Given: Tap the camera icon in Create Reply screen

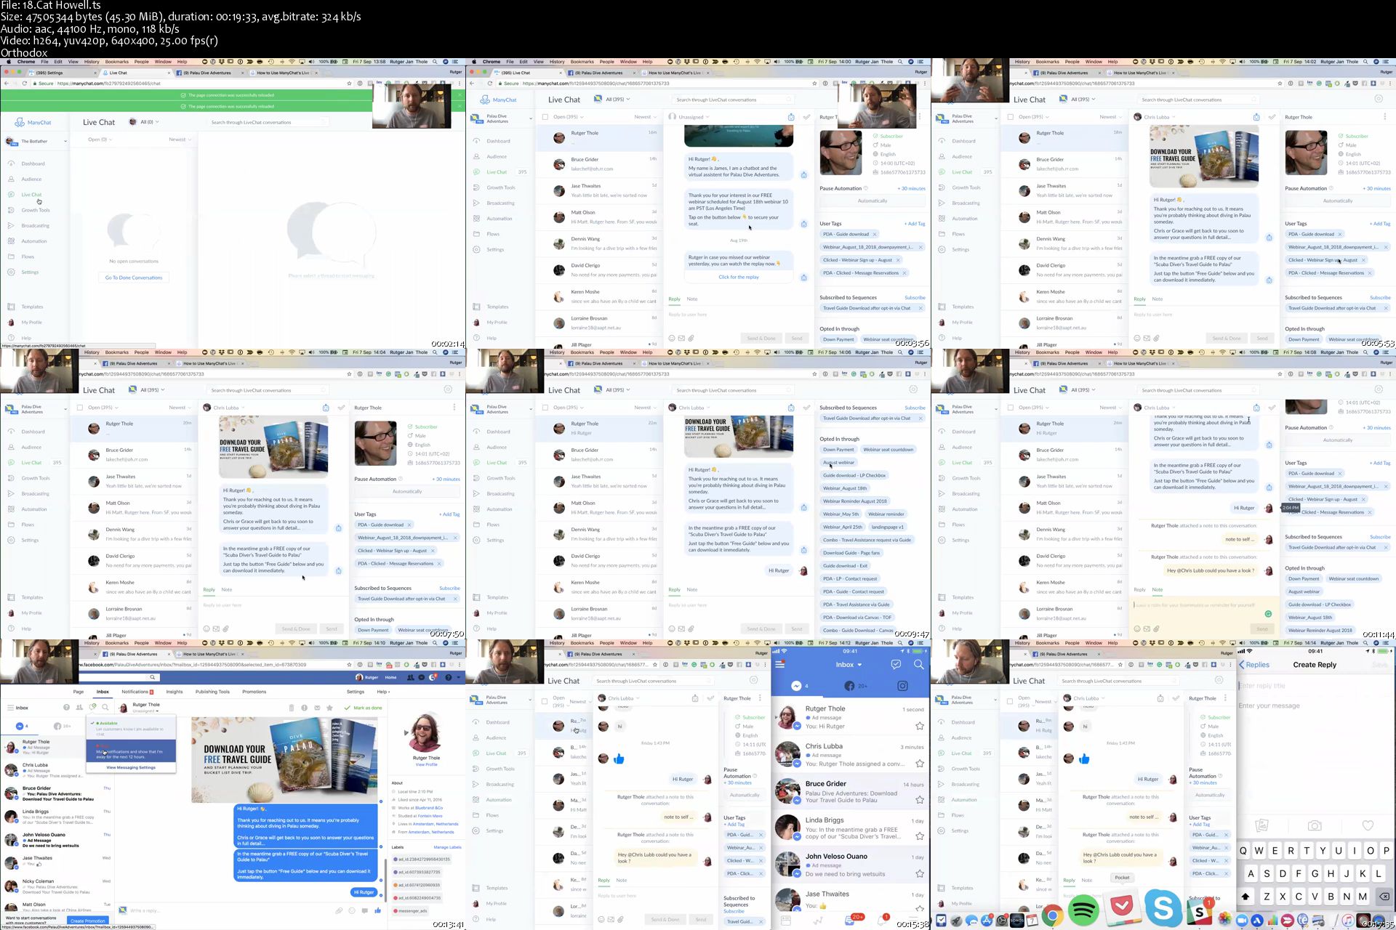Looking at the screenshot, I should [x=1315, y=825].
